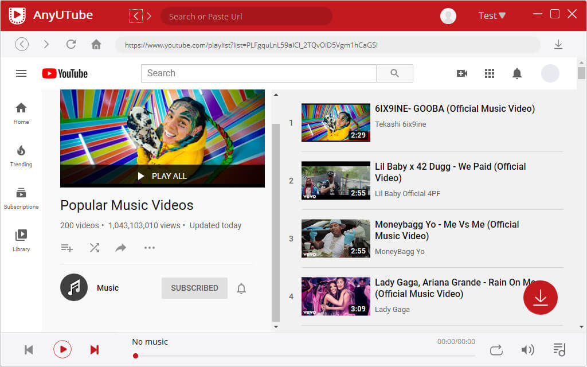Click the browser forward chevron
Screen dimensions: 587x367
point(46,44)
